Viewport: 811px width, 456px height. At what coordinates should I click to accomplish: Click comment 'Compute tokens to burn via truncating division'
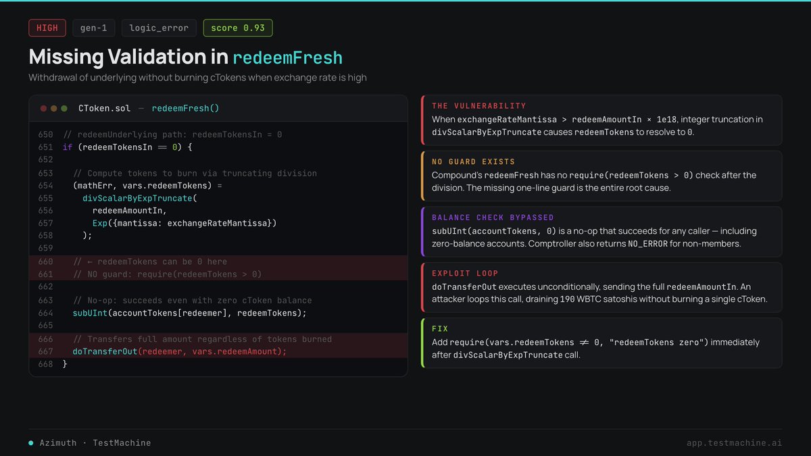click(x=195, y=174)
